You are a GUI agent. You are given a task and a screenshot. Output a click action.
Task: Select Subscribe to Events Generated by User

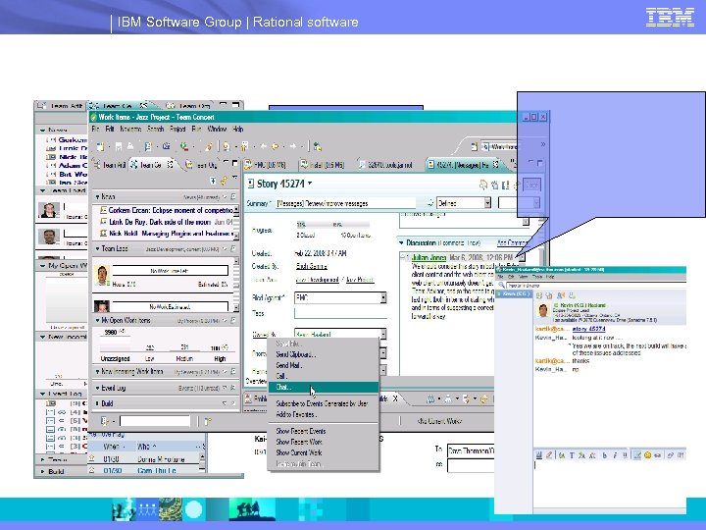[x=324, y=403]
